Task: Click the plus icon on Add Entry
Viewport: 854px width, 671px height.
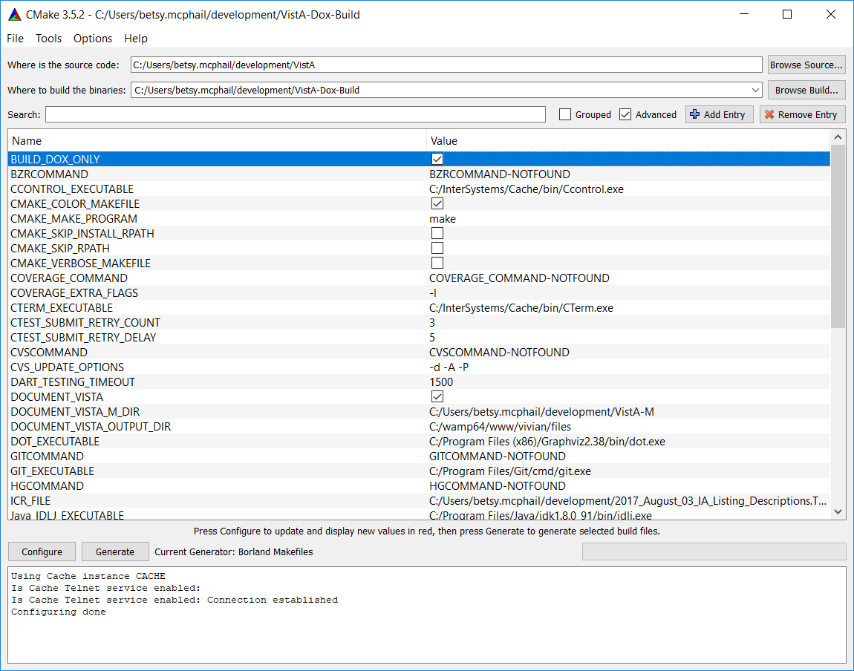Action: pos(694,114)
